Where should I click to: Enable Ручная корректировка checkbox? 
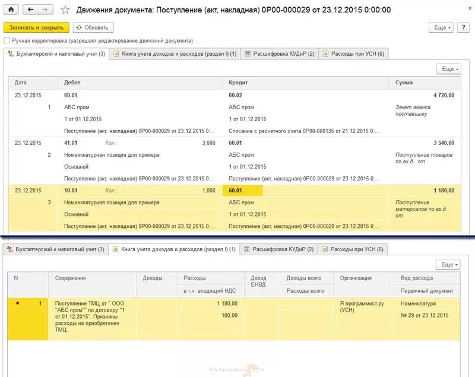point(7,40)
